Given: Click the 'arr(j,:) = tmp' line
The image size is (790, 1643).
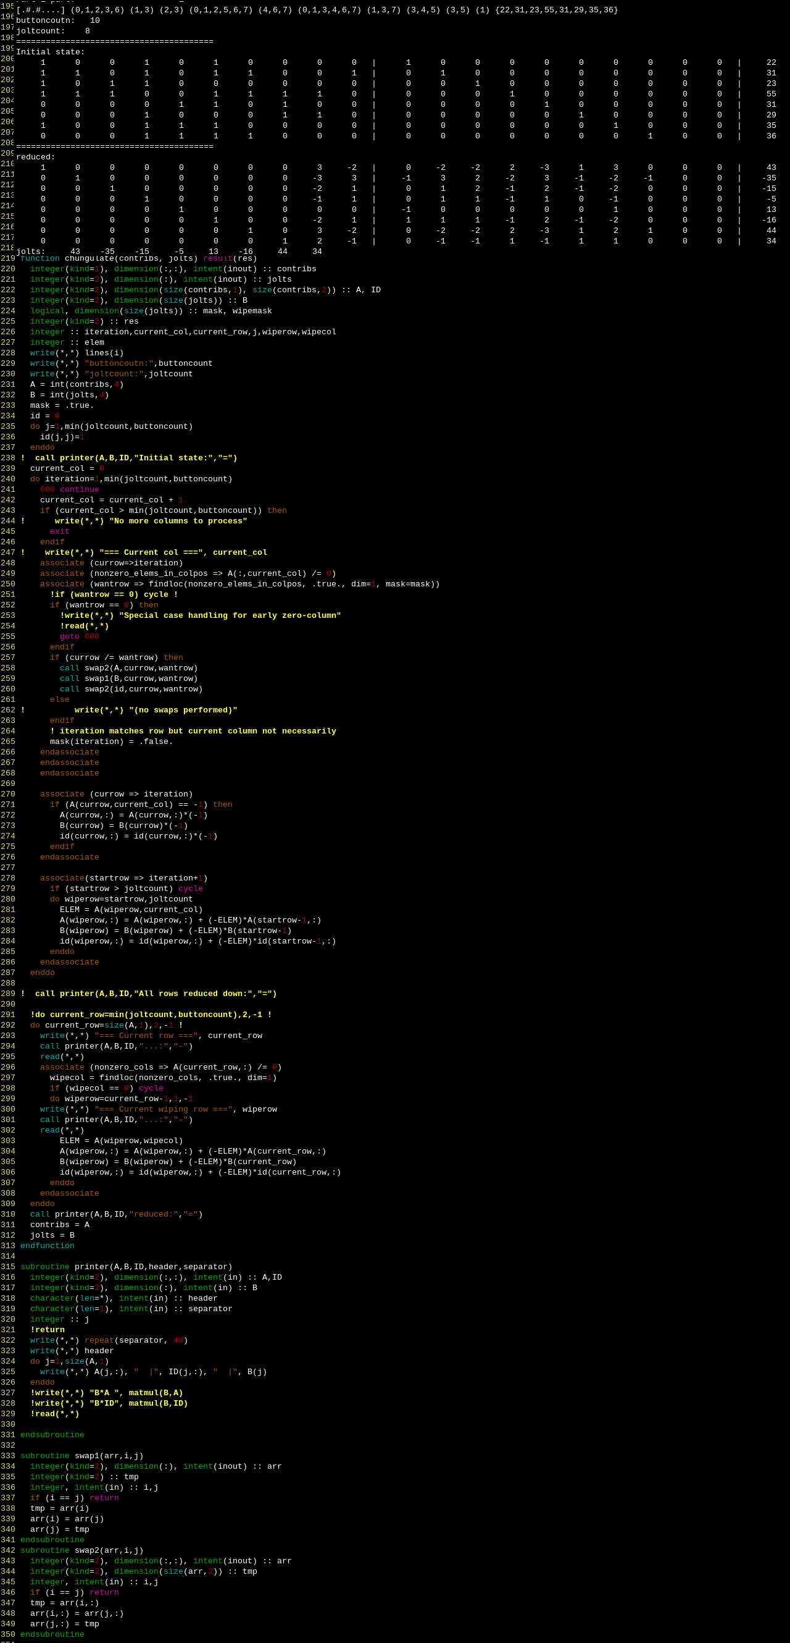Looking at the screenshot, I should point(64,1624).
